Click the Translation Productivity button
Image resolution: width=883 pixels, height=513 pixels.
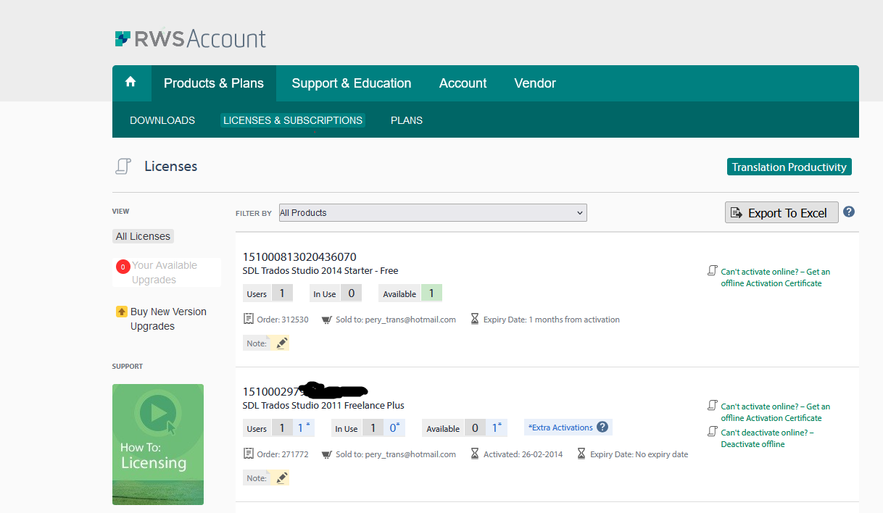(789, 167)
